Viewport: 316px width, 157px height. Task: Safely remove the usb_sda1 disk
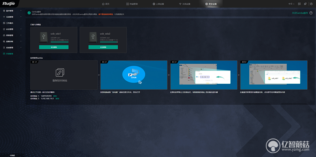tap(54, 47)
